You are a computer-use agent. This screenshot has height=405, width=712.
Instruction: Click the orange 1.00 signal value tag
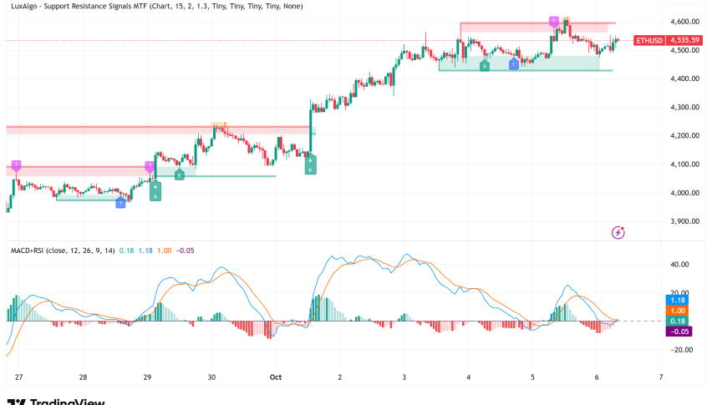(678, 310)
